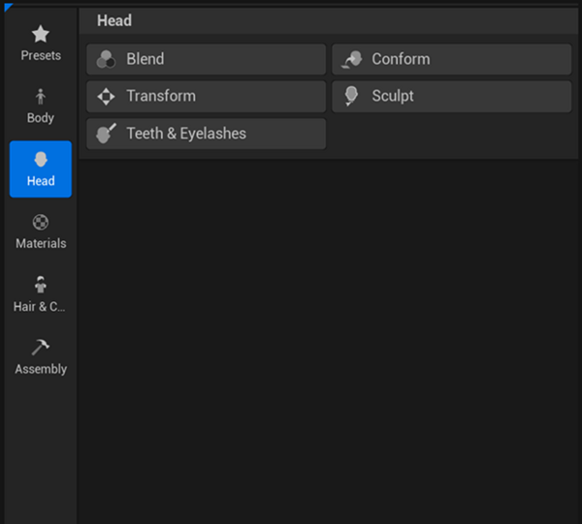582x524 pixels.
Task: Click the body figure icon
Action: [41, 97]
